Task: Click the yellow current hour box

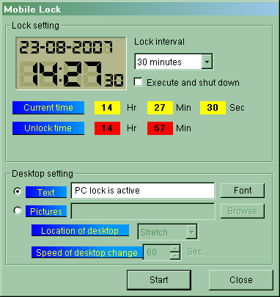Action: (x=107, y=108)
